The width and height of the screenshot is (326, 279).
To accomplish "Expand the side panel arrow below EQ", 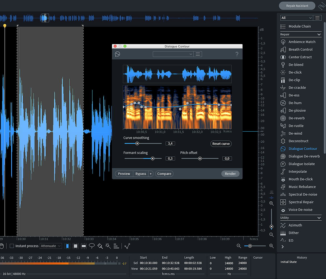I will 283,247.
